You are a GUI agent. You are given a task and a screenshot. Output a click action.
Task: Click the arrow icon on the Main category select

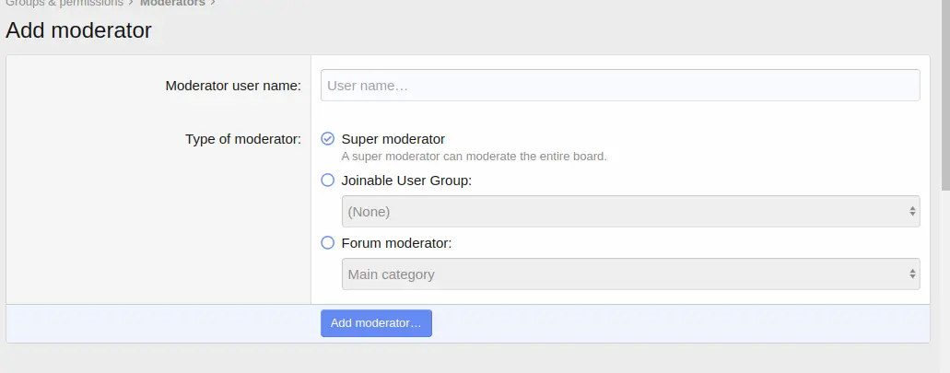pyautogui.click(x=912, y=274)
